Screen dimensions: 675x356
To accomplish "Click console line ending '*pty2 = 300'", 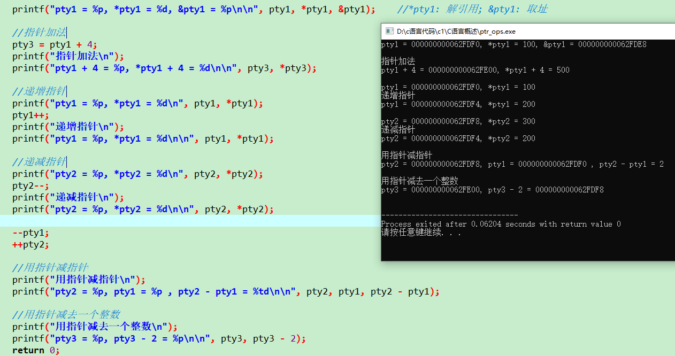I will point(458,121).
